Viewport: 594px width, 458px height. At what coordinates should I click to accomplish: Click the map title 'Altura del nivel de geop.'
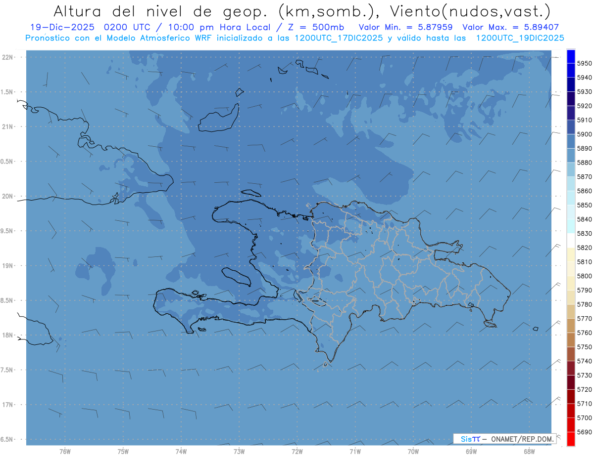pos(162,11)
